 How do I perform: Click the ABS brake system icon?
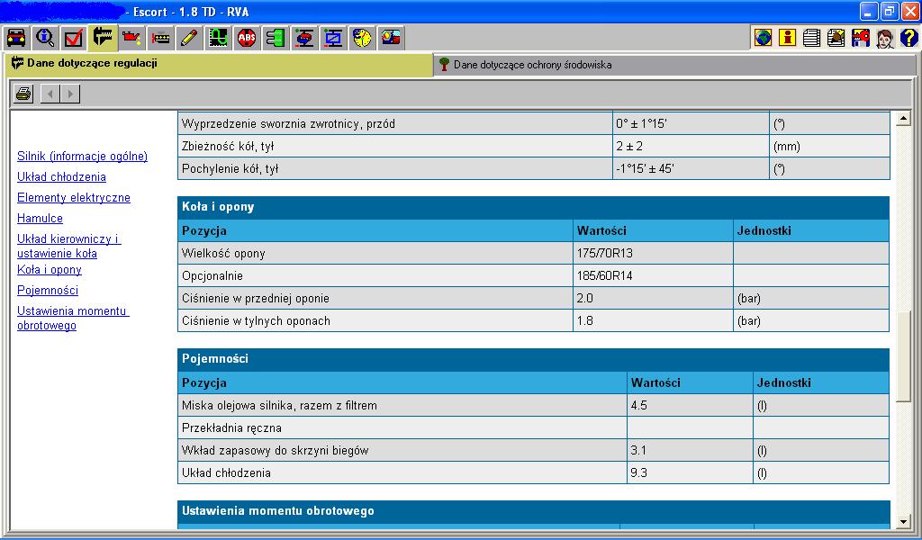247,38
